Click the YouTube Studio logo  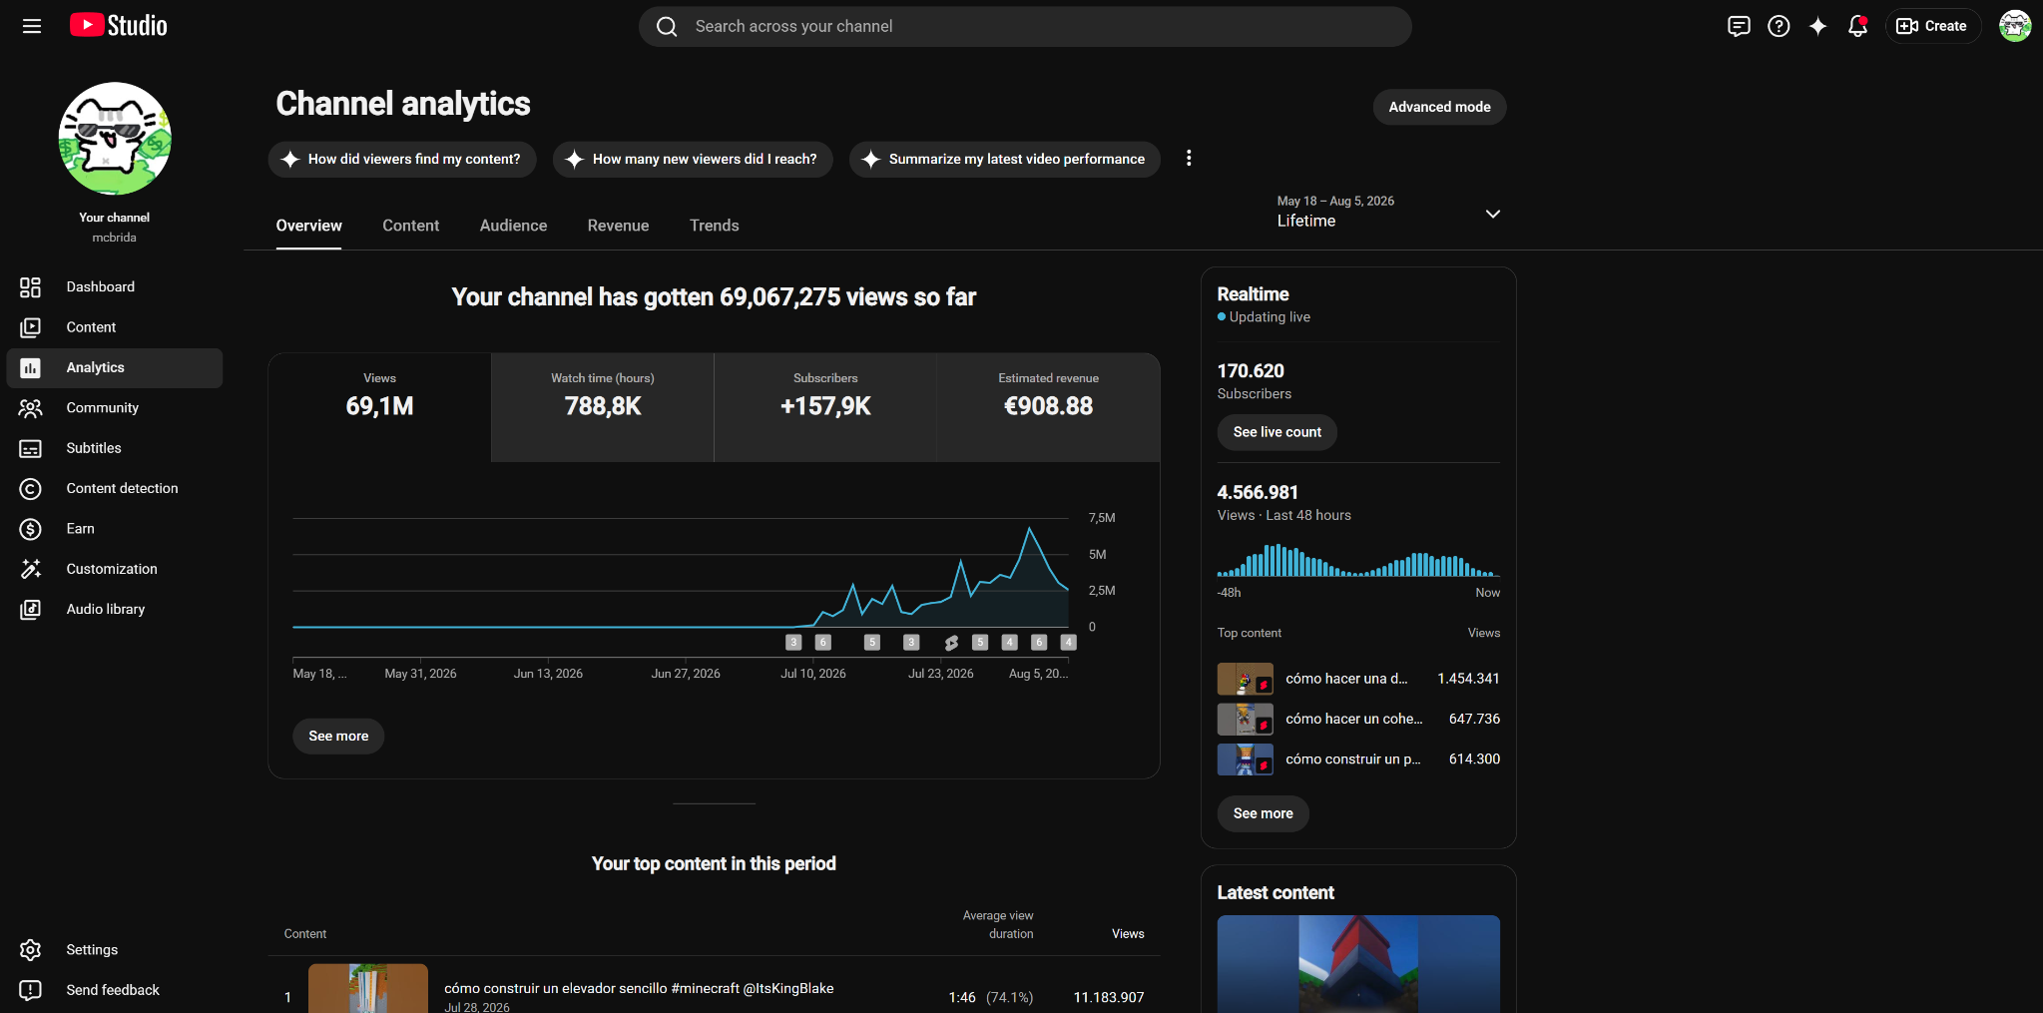(119, 26)
